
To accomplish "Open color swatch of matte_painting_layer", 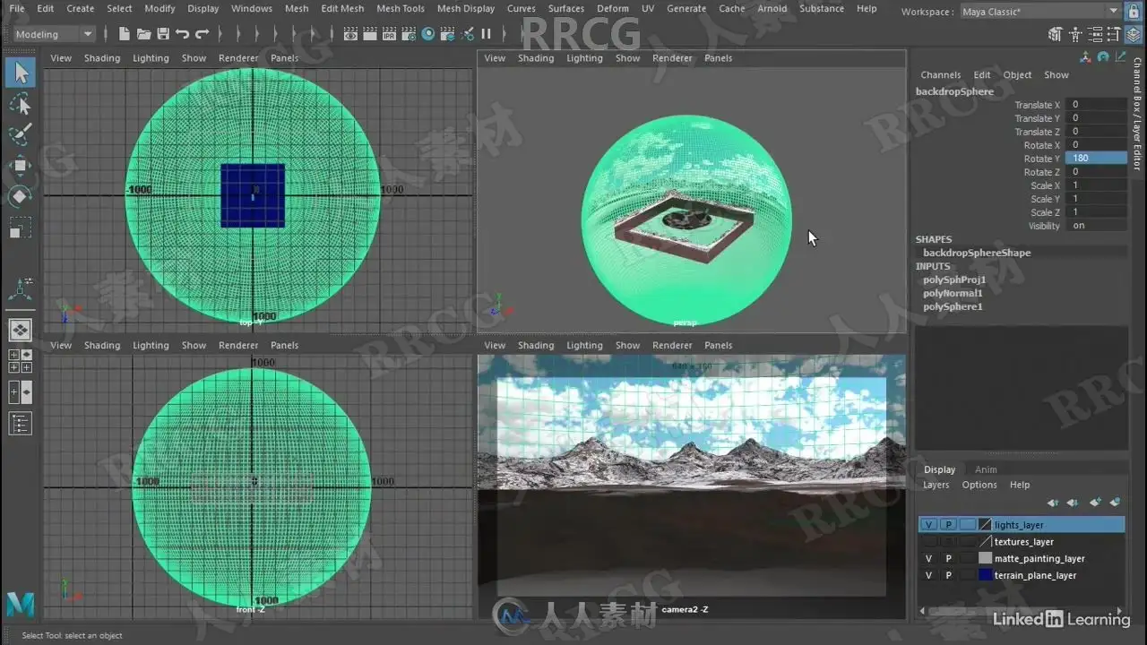I will coord(986,559).
